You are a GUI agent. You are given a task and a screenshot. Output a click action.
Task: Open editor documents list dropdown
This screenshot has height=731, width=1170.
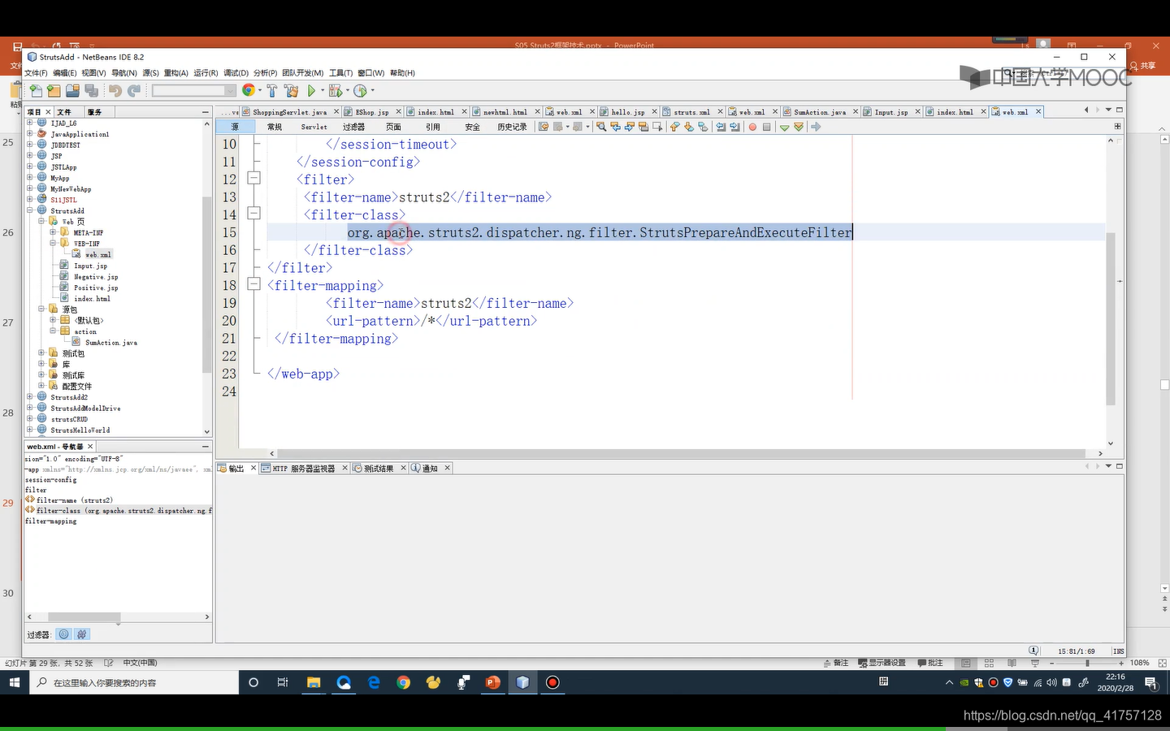[1108, 110]
